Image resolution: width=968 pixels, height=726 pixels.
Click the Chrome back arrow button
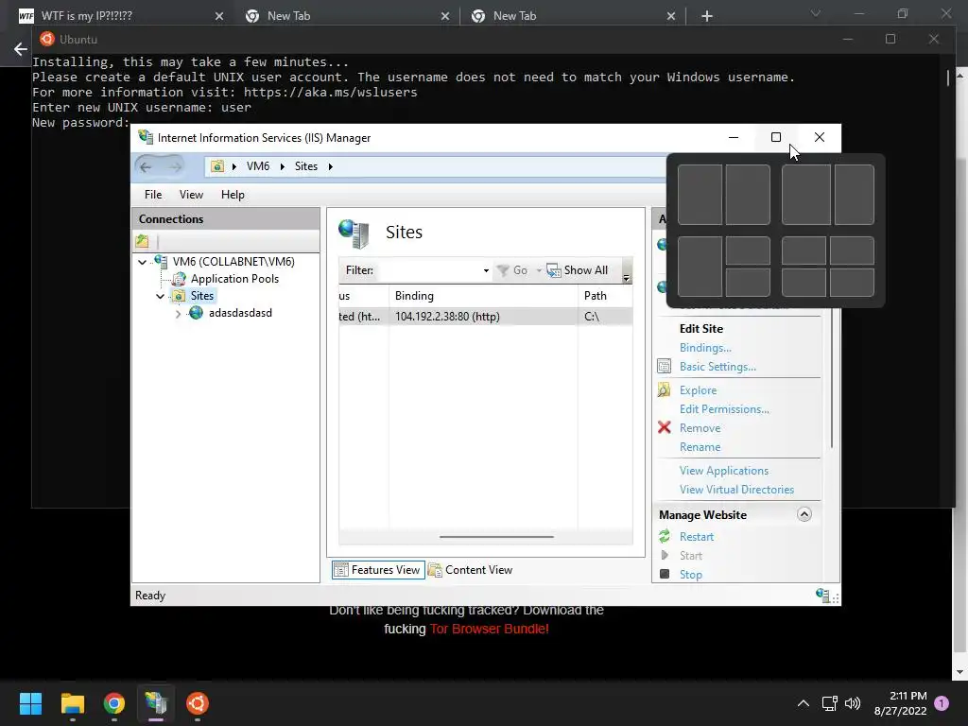[21, 49]
